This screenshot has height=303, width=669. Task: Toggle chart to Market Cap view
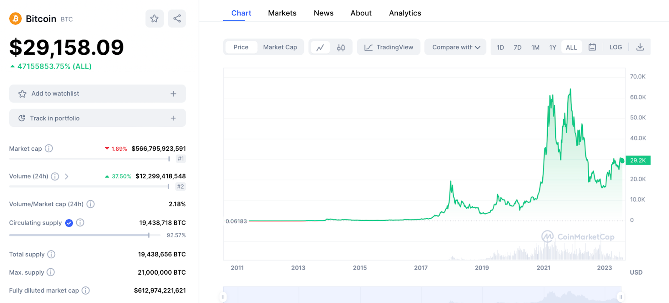click(x=280, y=47)
